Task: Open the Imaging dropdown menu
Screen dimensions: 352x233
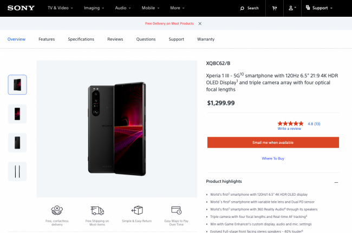Action: click(x=93, y=8)
